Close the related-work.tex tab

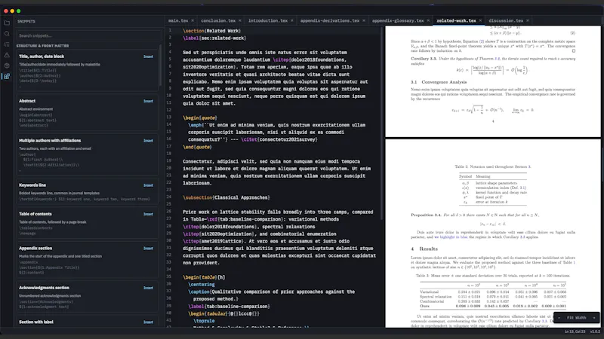pos(480,21)
